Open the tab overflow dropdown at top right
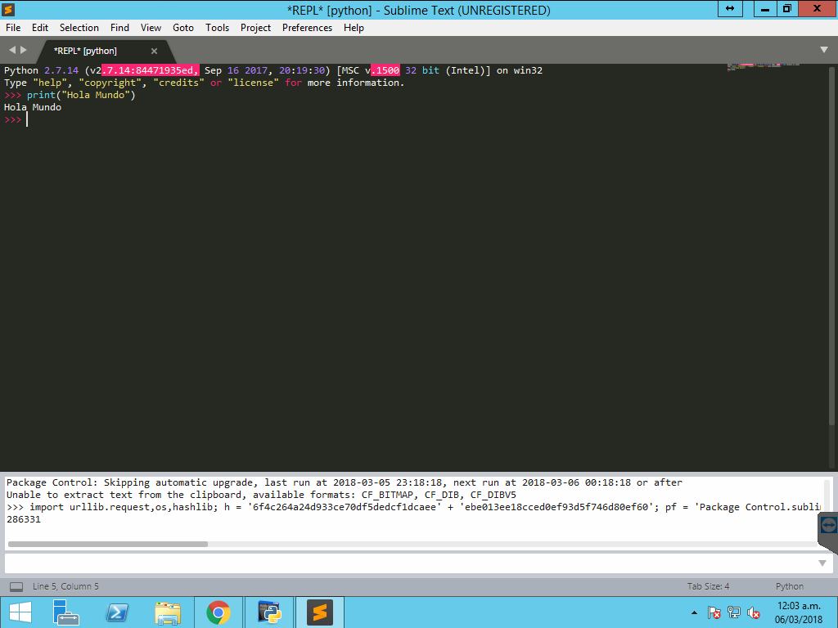 [824, 50]
